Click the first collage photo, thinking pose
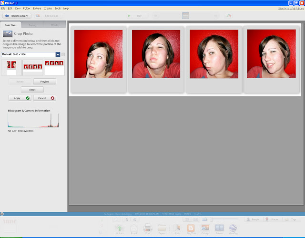The width and height of the screenshot is (305, 238). [99, 54]
